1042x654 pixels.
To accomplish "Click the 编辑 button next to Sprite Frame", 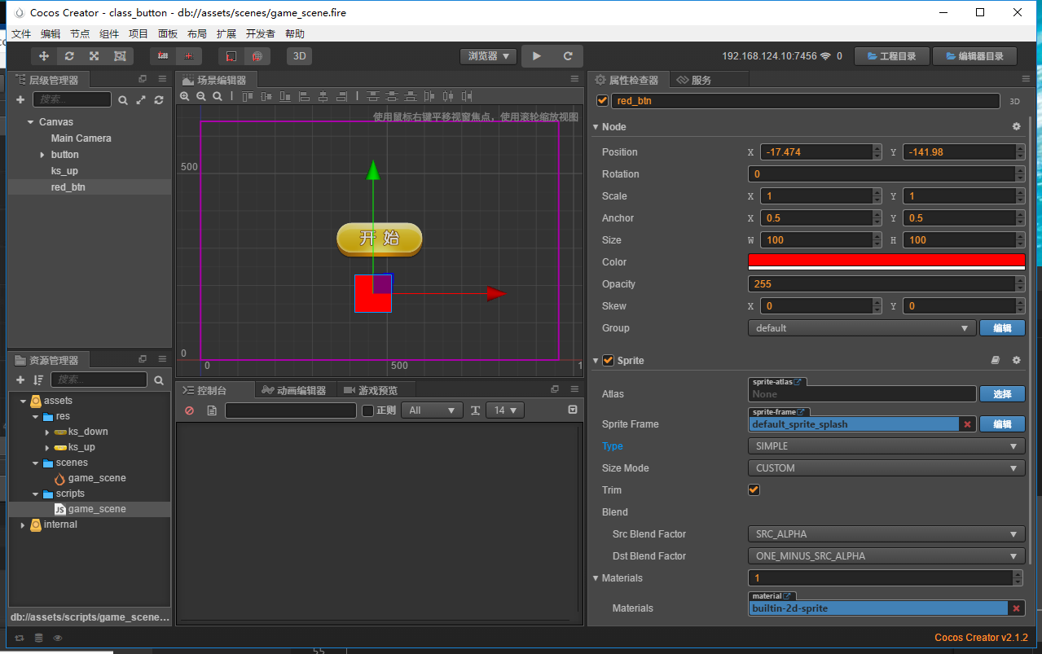I will pyautogui.click(x=1002, y=424).
